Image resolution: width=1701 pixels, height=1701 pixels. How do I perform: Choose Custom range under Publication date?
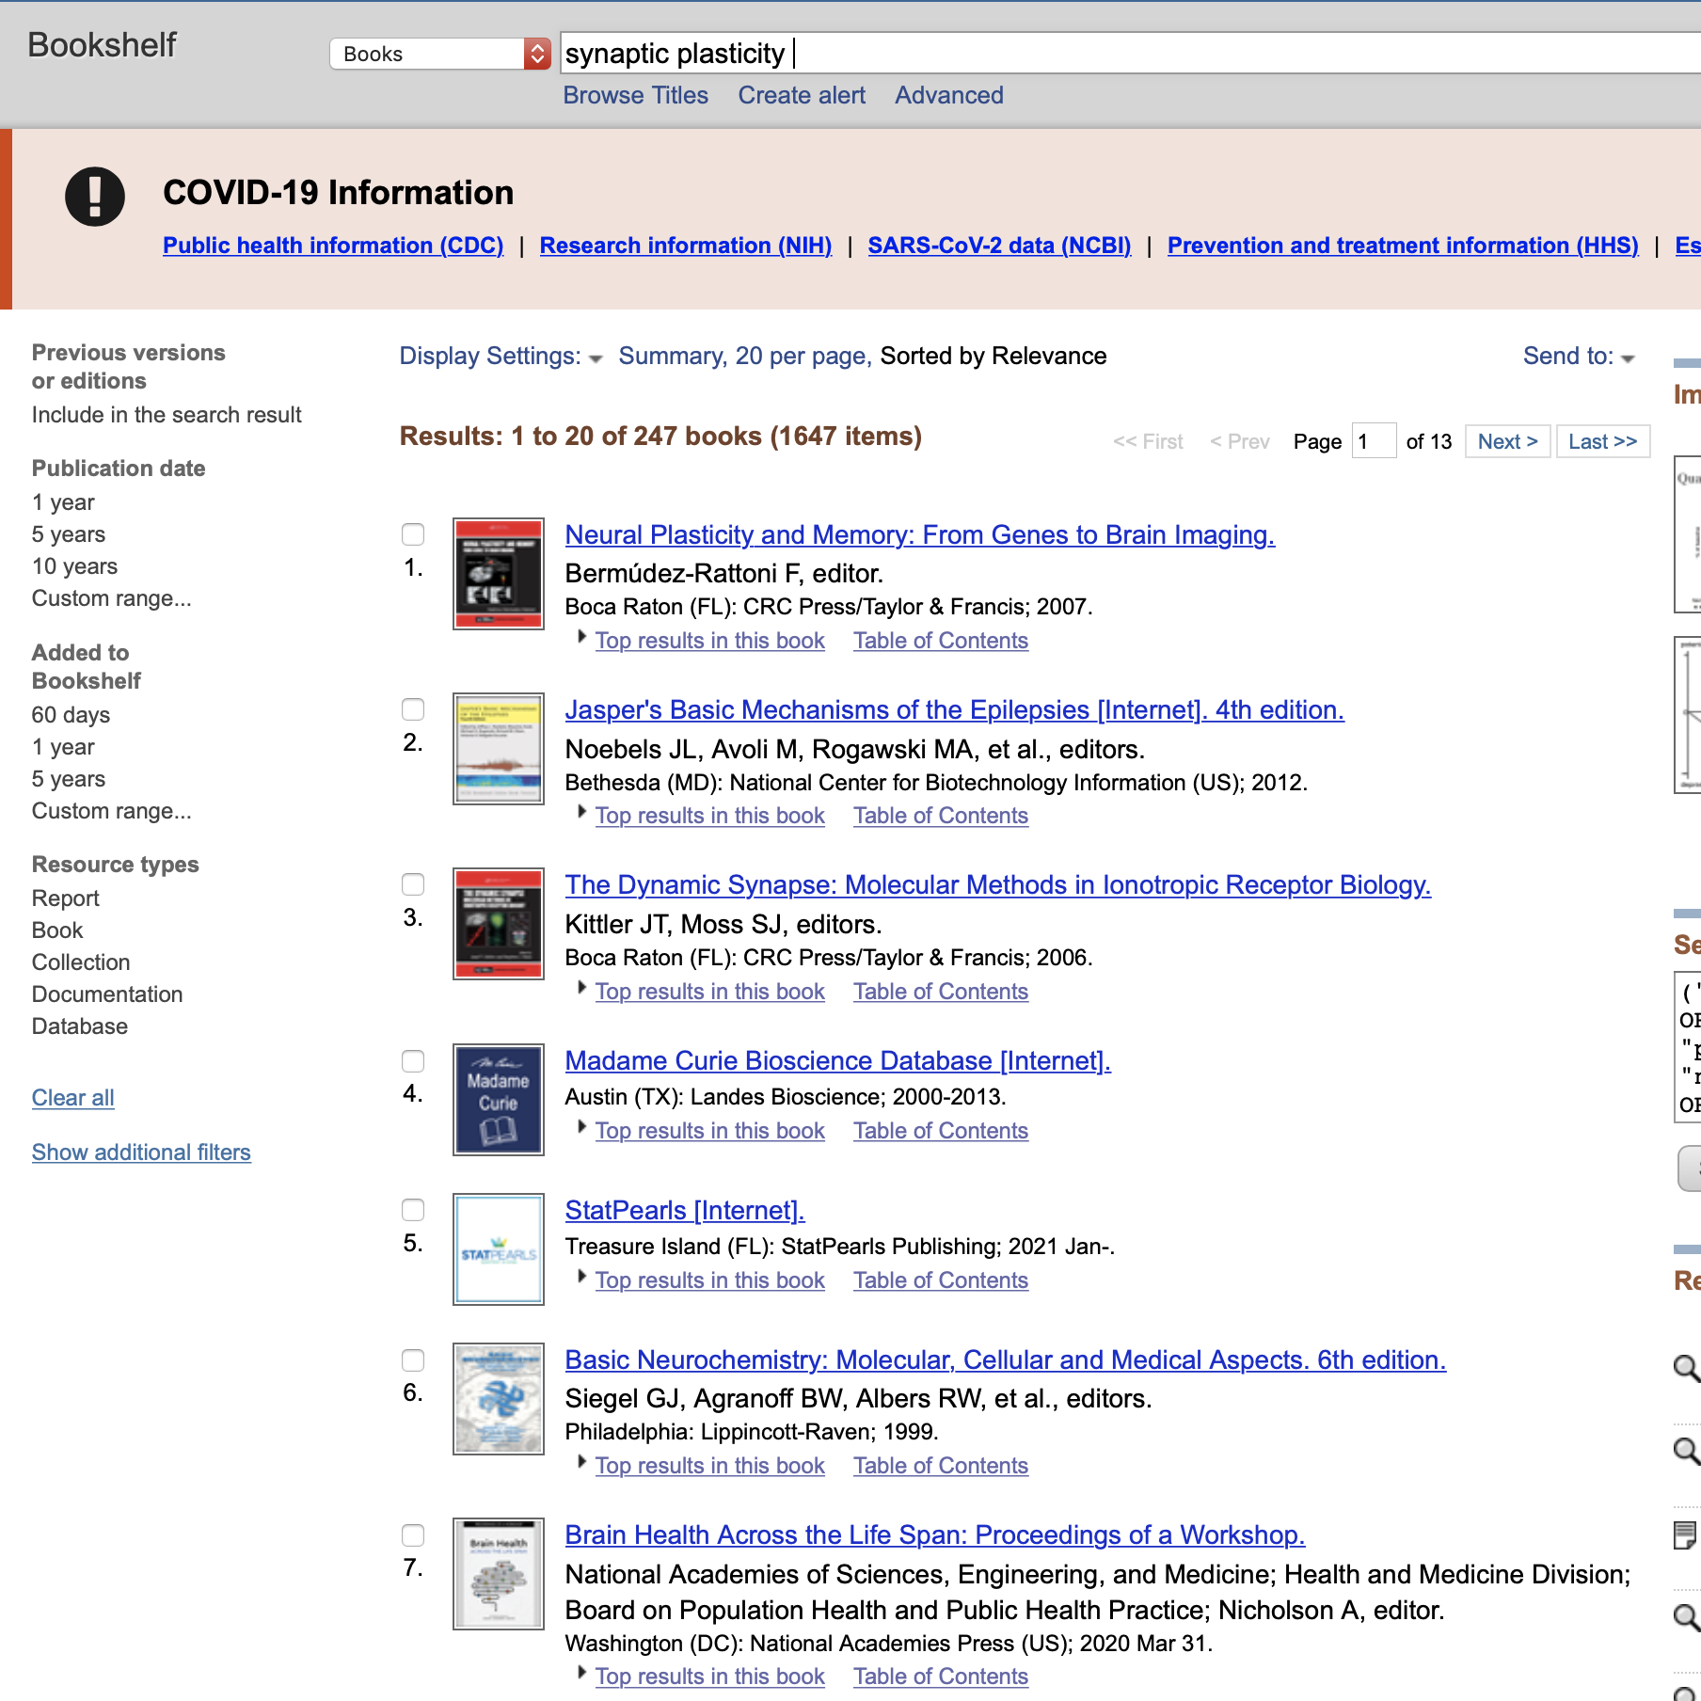coord(111,598)
